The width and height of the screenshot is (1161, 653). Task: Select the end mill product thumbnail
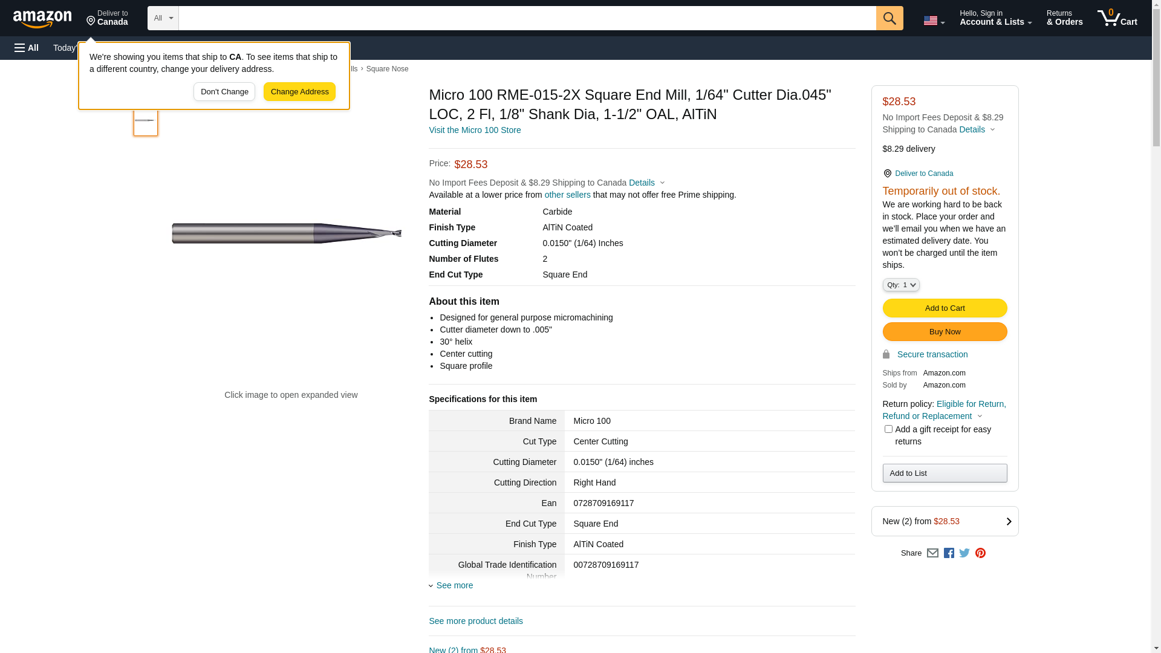pos(145,121)
